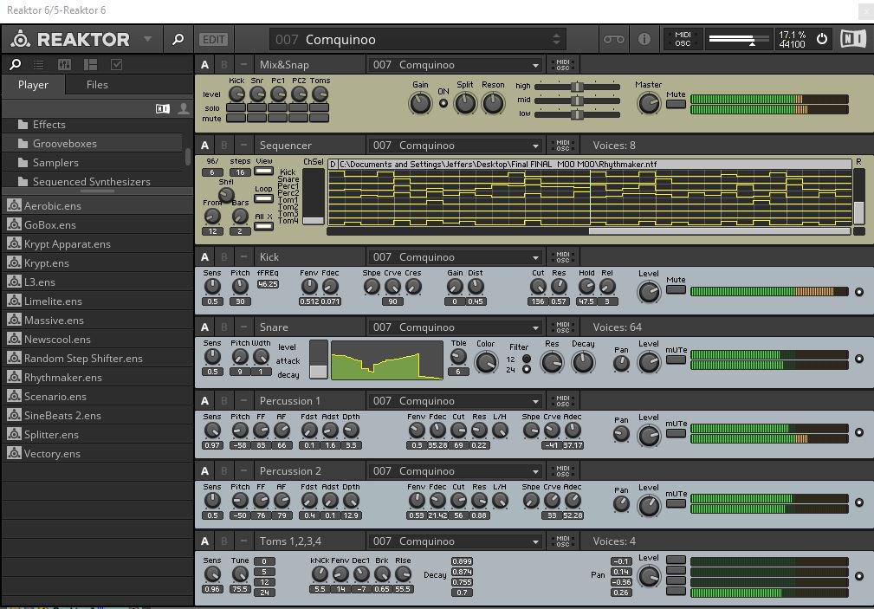Click the MIDI OSC icon in Toms header
Screen dimensions: 874x609
pos(563,541)
